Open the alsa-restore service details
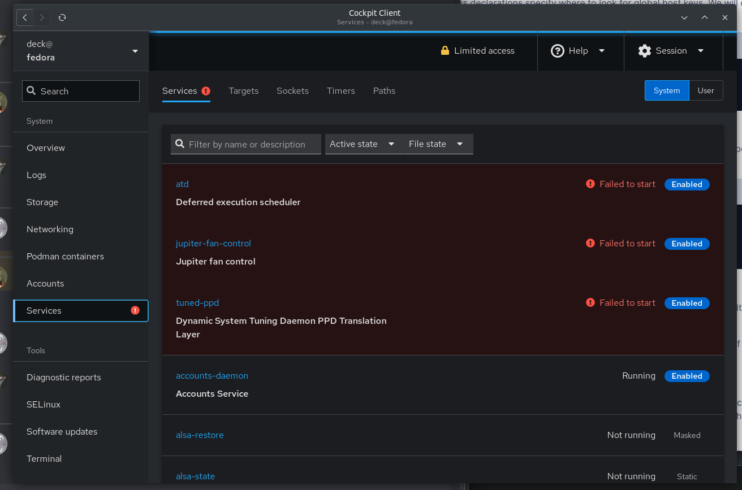Screen dimensions: 742x490 coord(200,435)
